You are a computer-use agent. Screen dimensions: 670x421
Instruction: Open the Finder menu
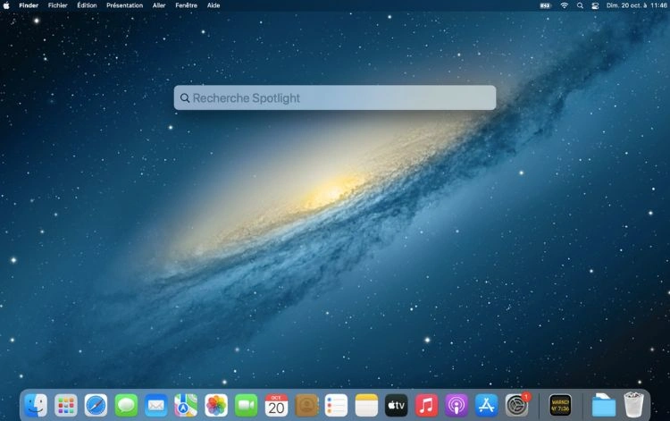[29, 5]
